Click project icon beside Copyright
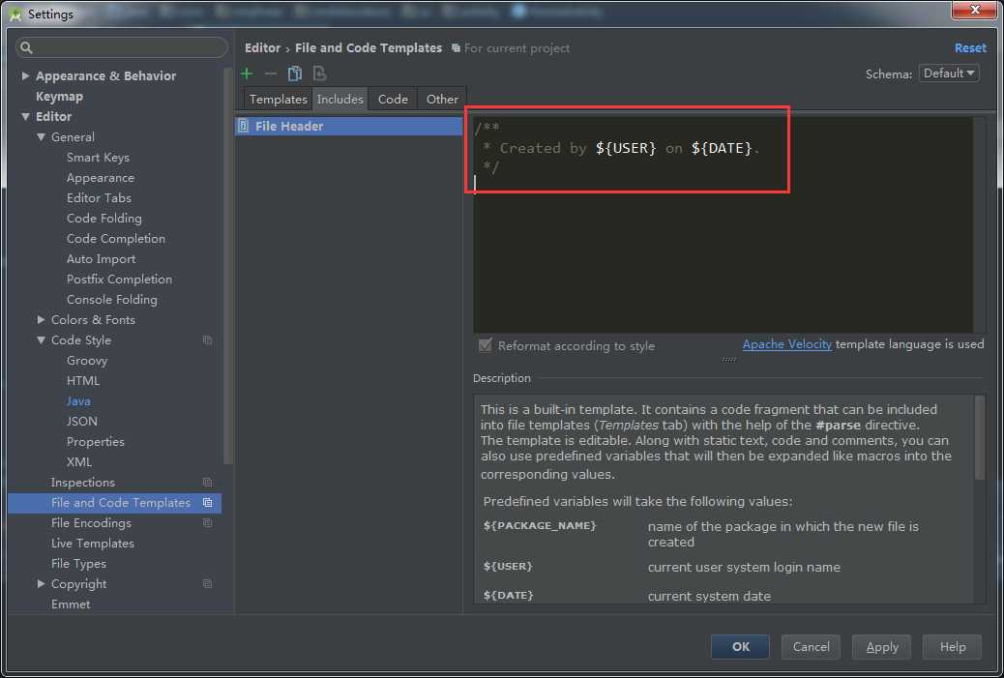This screenshot has width=1004, height=678. (x=207, y=584)
